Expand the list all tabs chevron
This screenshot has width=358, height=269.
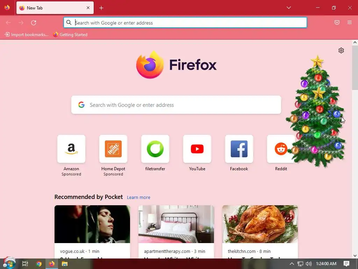tap(288, 8)
